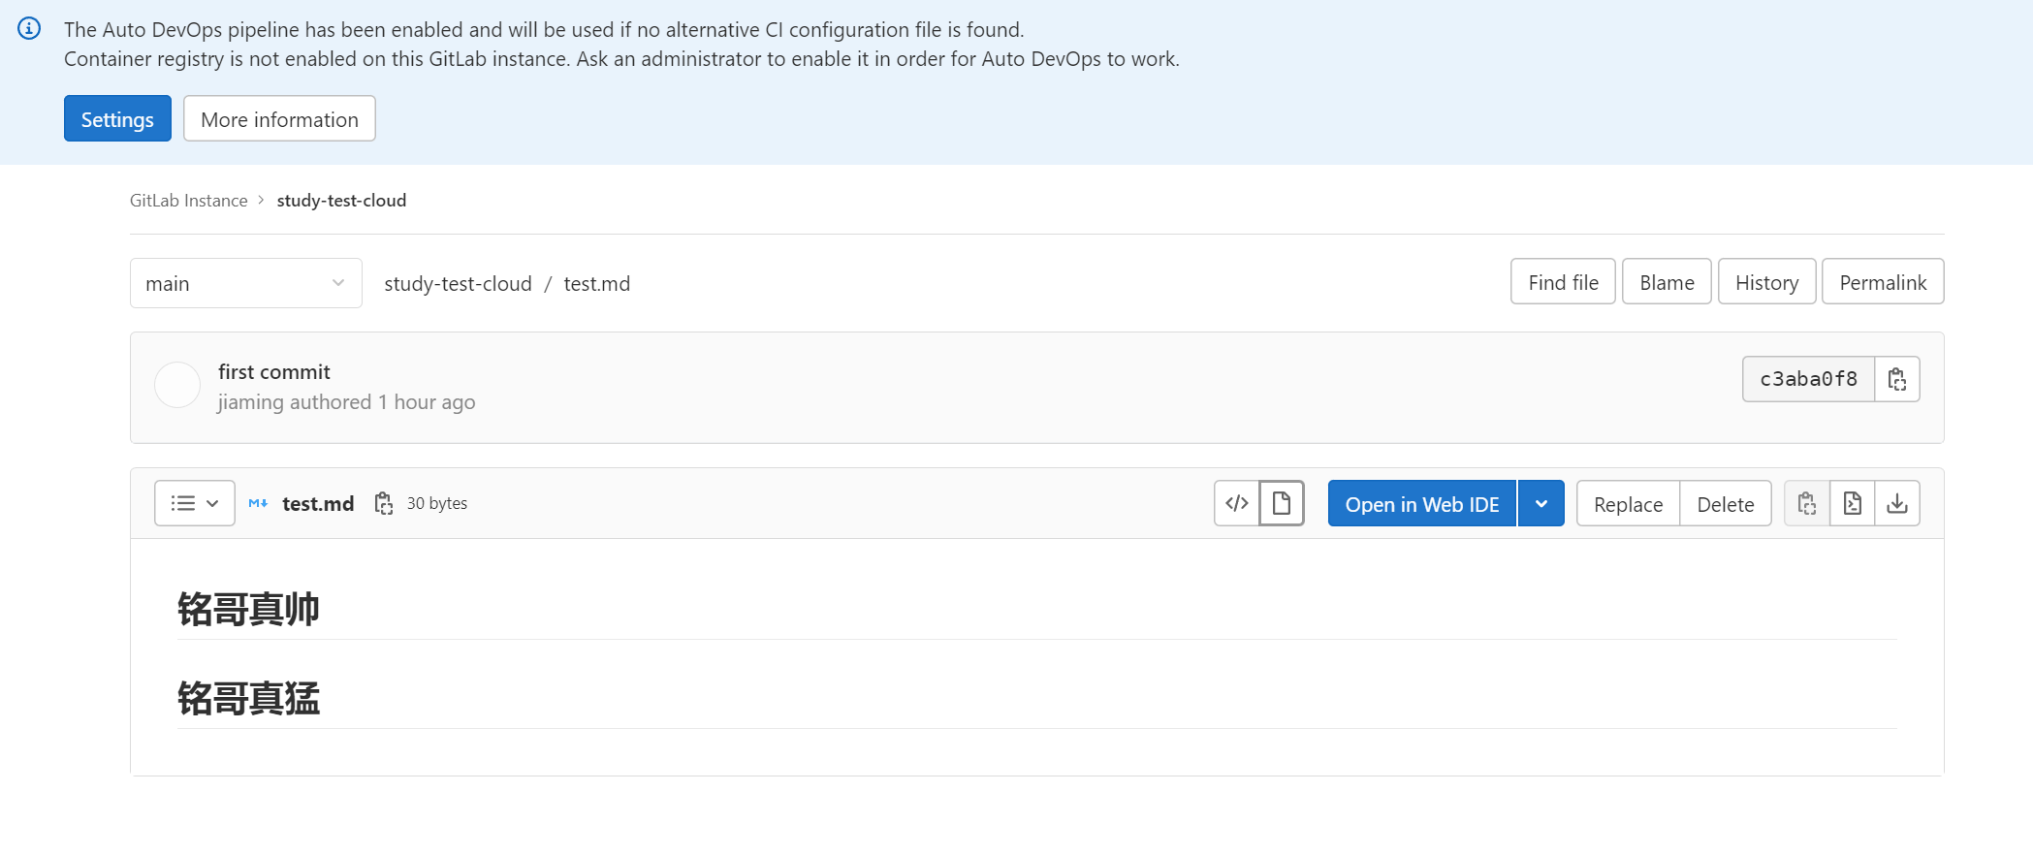Click the info icon in the banner
Image resolution: width=2033 pixels, height=855 pixels.
(x=29, y=29)
